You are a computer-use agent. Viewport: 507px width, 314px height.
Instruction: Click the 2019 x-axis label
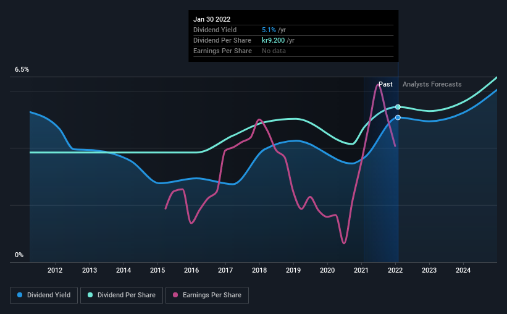[x=293, y=270]
